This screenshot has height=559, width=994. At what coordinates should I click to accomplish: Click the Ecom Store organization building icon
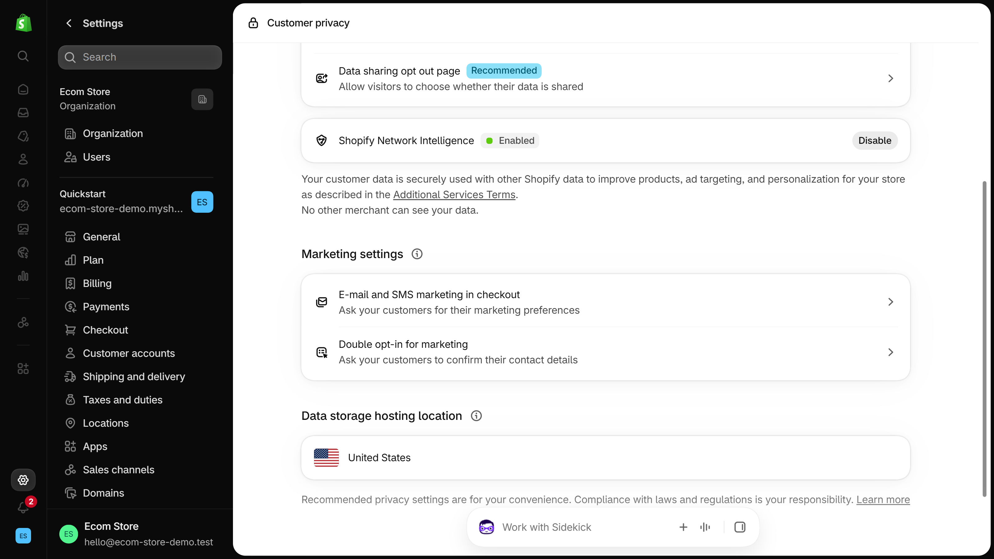pos(202,99)
